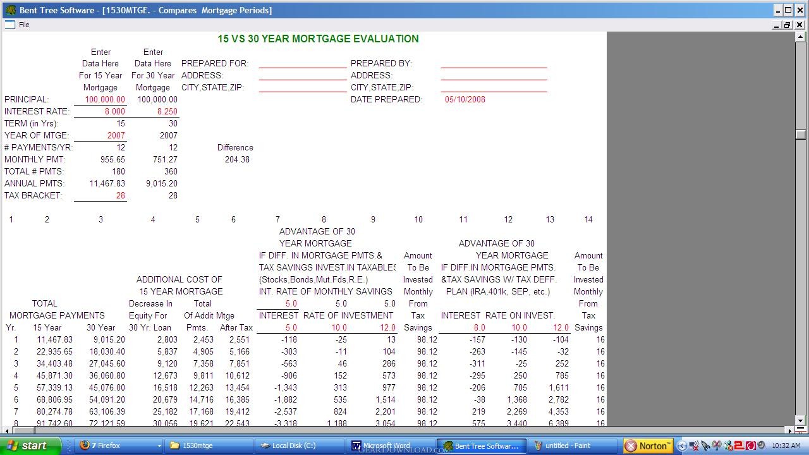
Task: Select the 8.0 interest rate under column 11
Action: click(479, 327)
